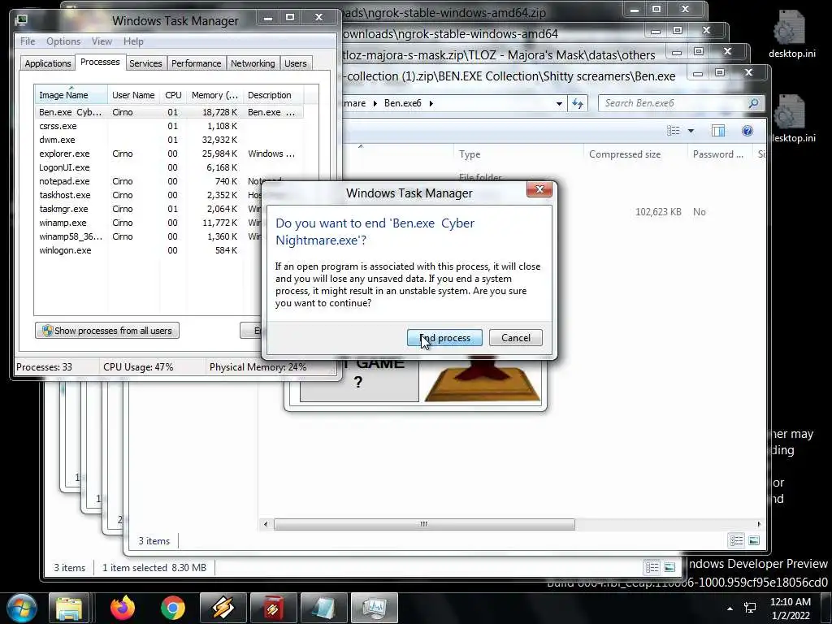Click the scrollbar left arrow in Explorer

(266, 524)
